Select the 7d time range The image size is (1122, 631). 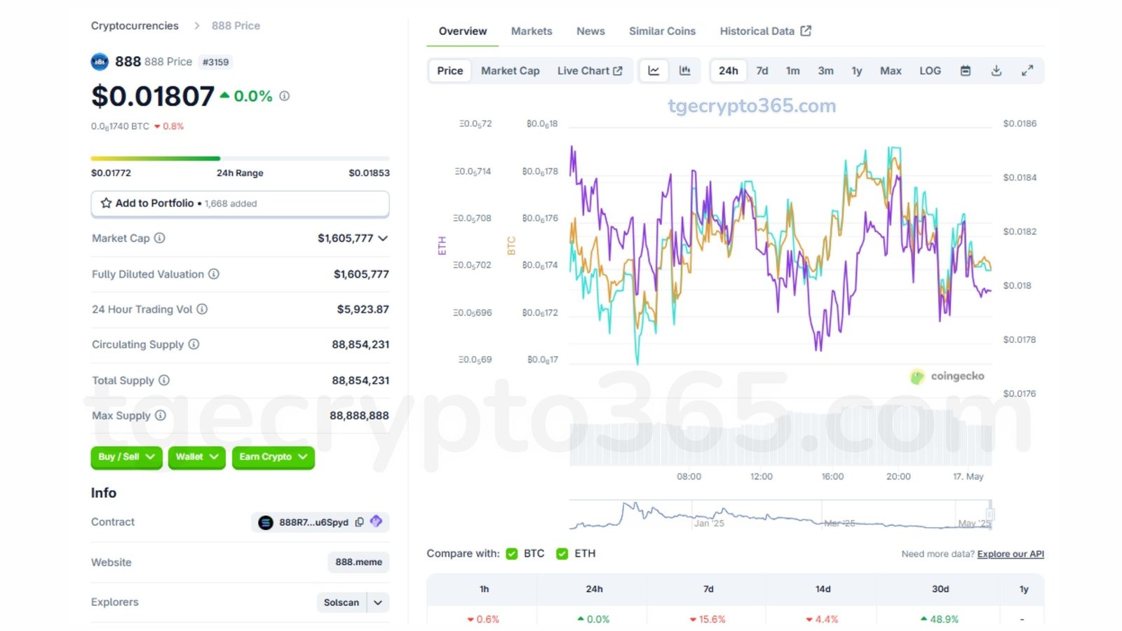(x=762, y=71)
